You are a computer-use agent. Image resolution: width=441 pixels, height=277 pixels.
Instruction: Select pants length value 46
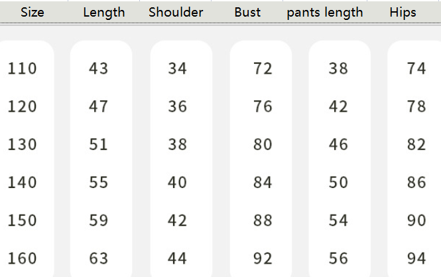point(338,144)
